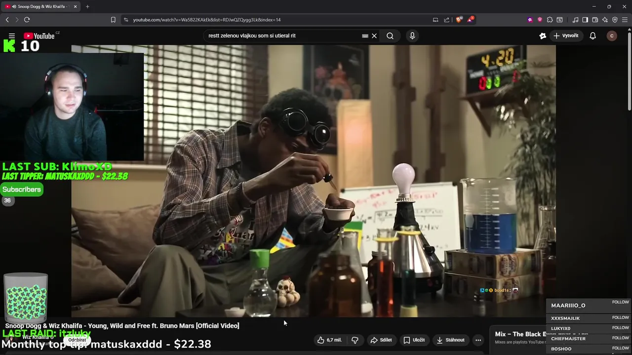The width and height of the screenshot is (632, 355).
Task: Open more actions three-dot menu
Action: pos(478,340)
